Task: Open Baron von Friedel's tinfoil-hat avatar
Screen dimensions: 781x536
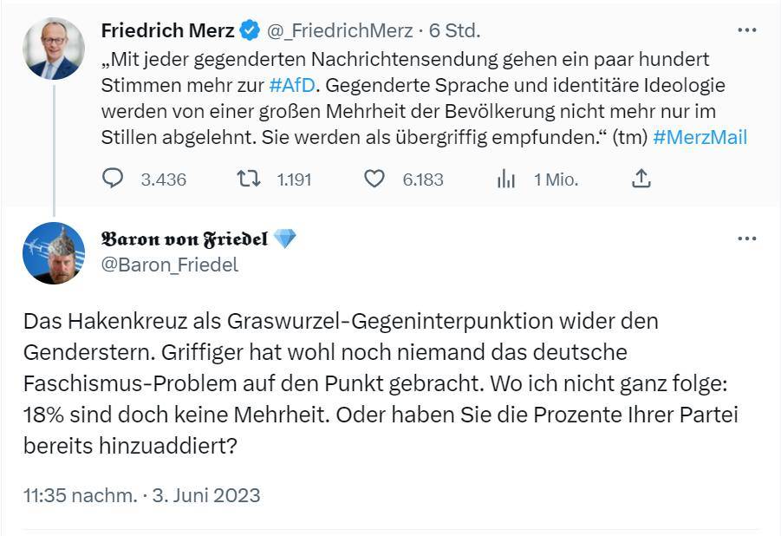Action: [x=54, y=253]
